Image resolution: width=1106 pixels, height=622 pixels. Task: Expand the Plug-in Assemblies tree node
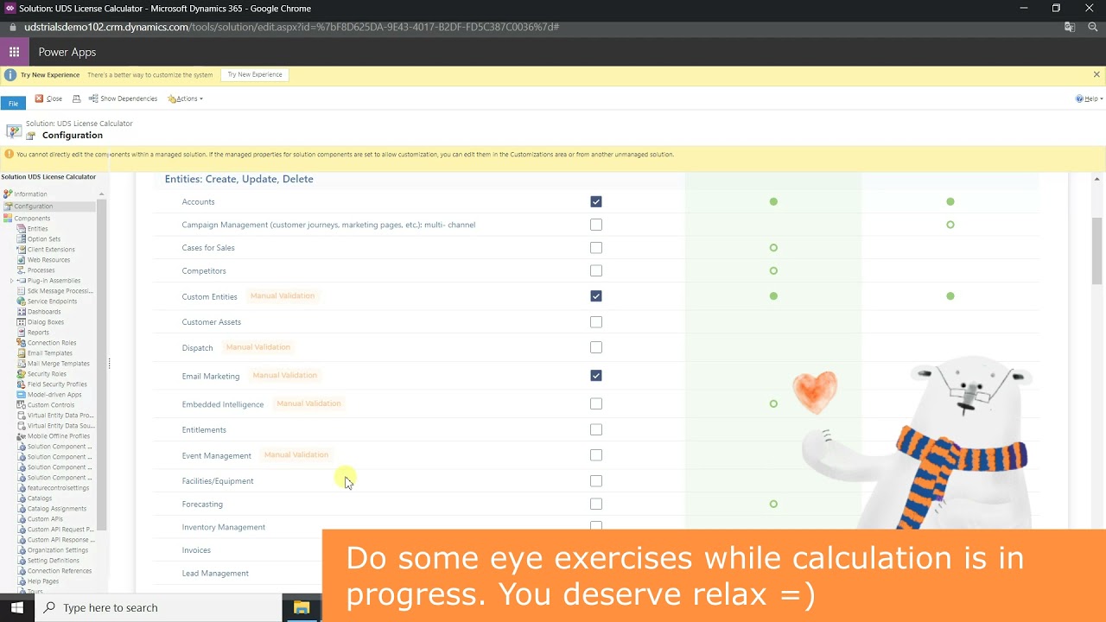pos(12,281)
